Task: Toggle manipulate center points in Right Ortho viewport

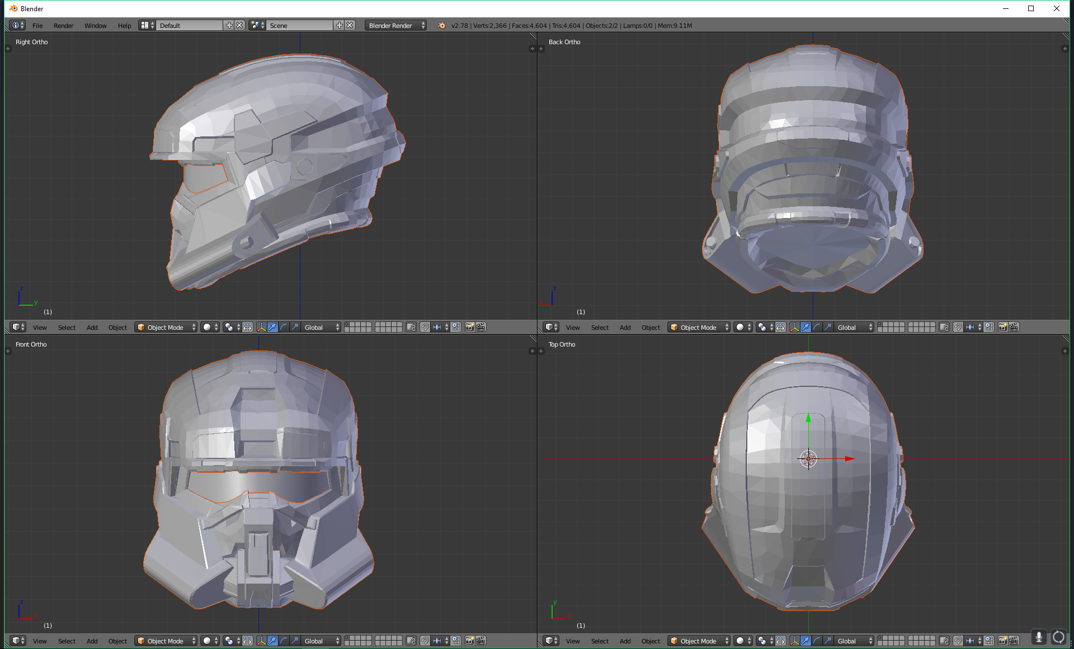Action: [x=247, y=327]
